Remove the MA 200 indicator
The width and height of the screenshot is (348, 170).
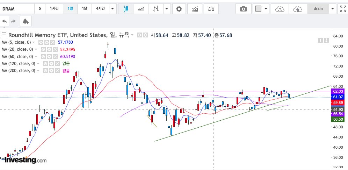[57, 71]
